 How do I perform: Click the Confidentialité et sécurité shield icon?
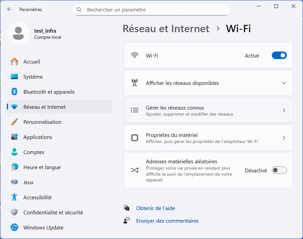point(14,212)
